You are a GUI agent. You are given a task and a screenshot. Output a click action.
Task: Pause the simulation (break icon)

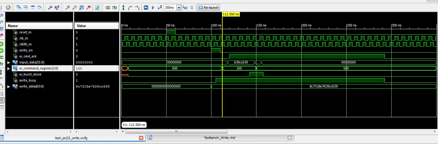pyautogui.click(x=192, y=7)
